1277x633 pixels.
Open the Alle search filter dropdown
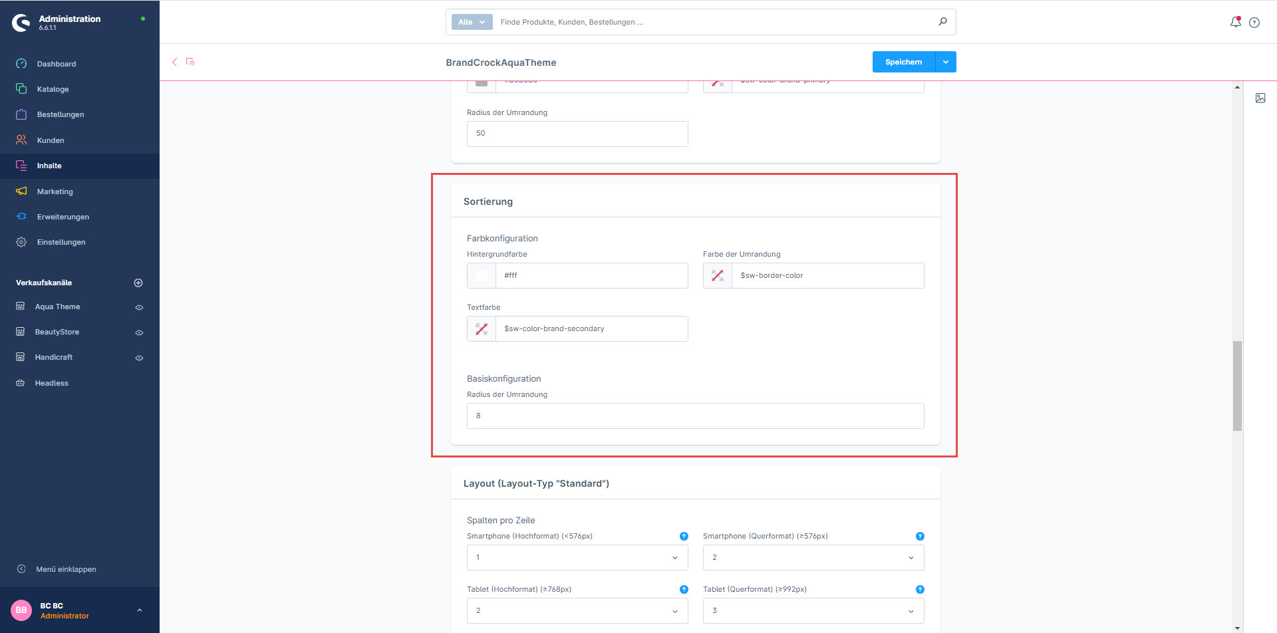[472, 22]
